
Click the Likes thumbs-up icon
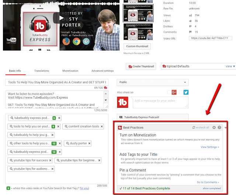tap(190, 21)
